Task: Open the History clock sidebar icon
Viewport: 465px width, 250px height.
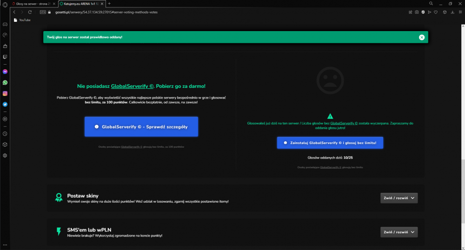Action: (x=5, y=134)
